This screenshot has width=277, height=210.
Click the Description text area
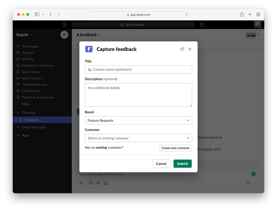click(138, 95)
